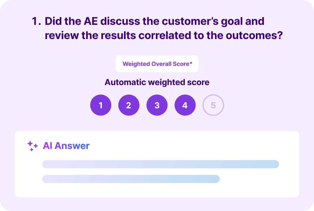The width and height of the screenshot is (314, 211).
Task: Pick the unselected score 5 circle
Action: [x=213, y=105]
